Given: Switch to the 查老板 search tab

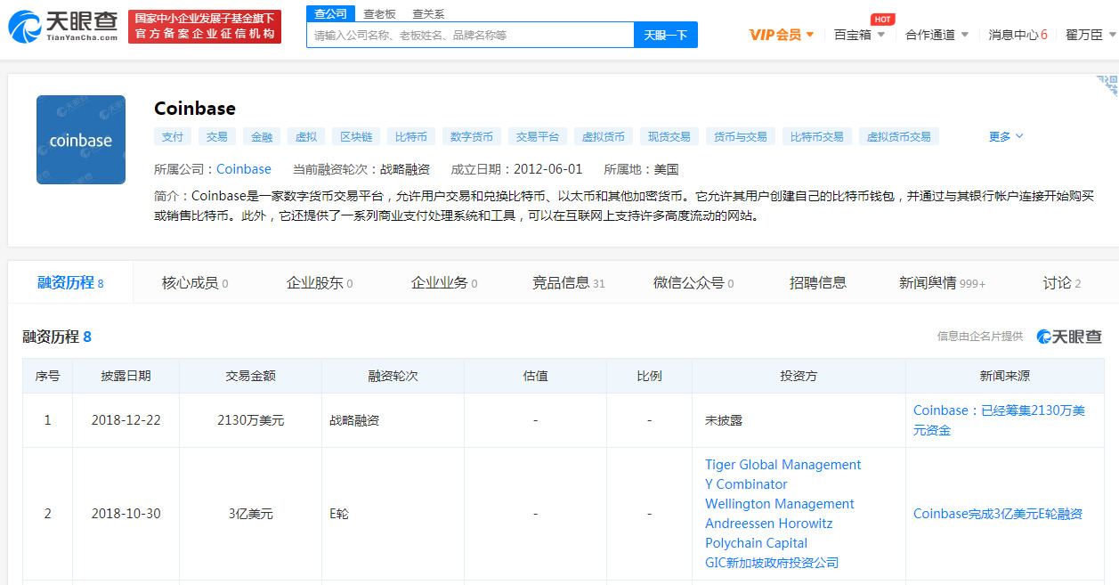Looking at the screenshot, I should click(x=380, y=14).
